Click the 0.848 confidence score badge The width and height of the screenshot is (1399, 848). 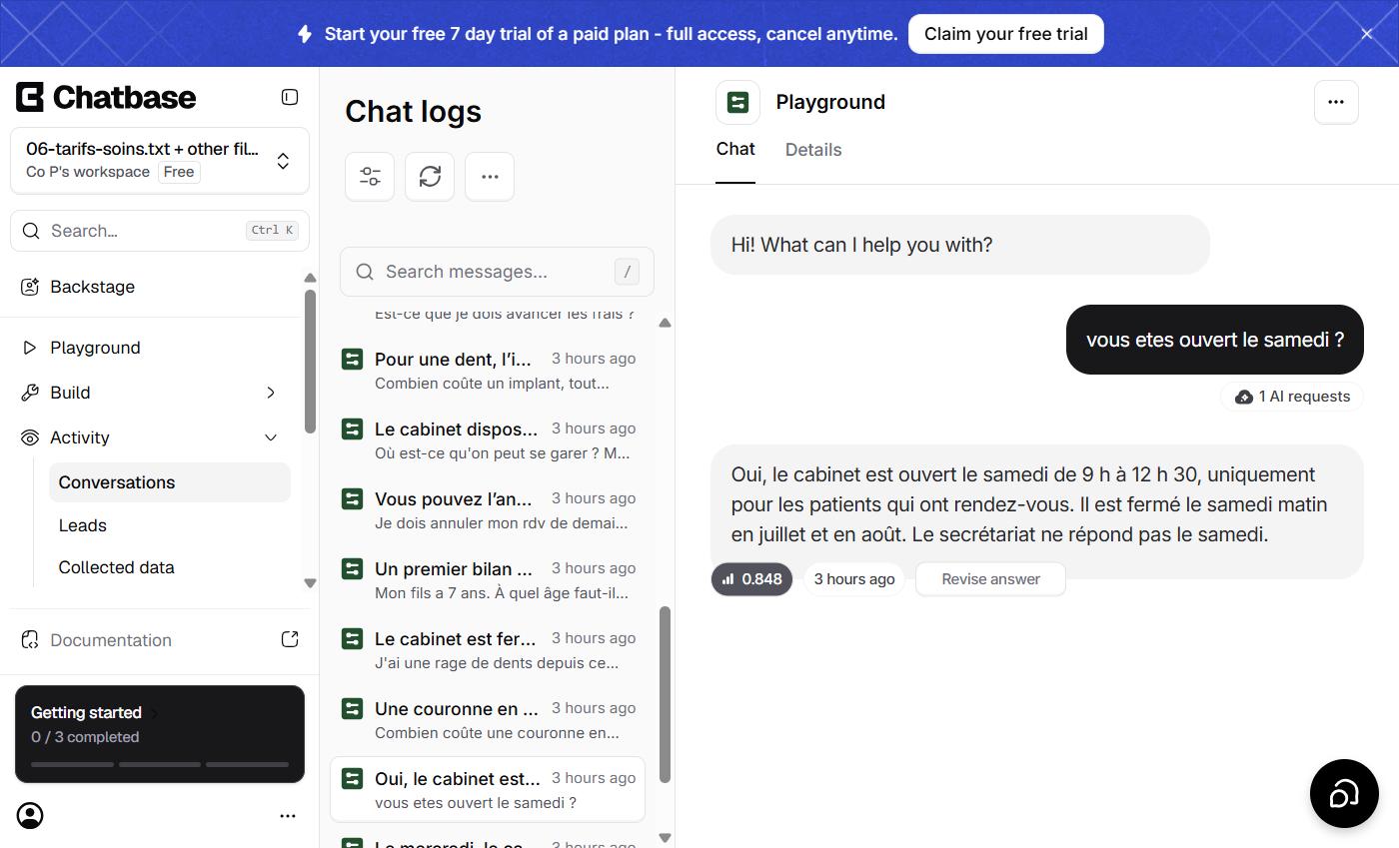click(x=751, y=579)
